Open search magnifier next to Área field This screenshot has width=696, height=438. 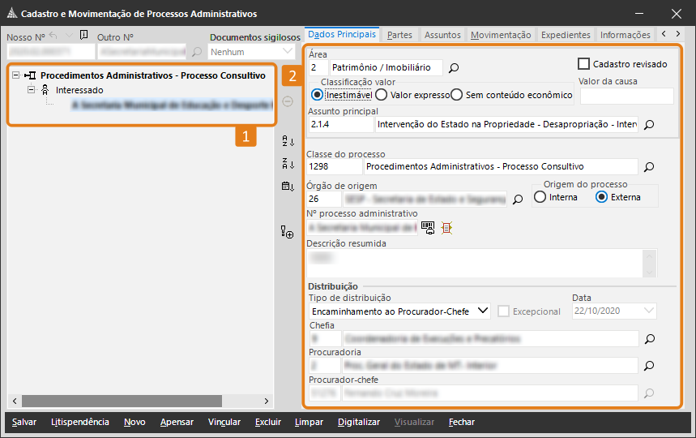(454, 68)
